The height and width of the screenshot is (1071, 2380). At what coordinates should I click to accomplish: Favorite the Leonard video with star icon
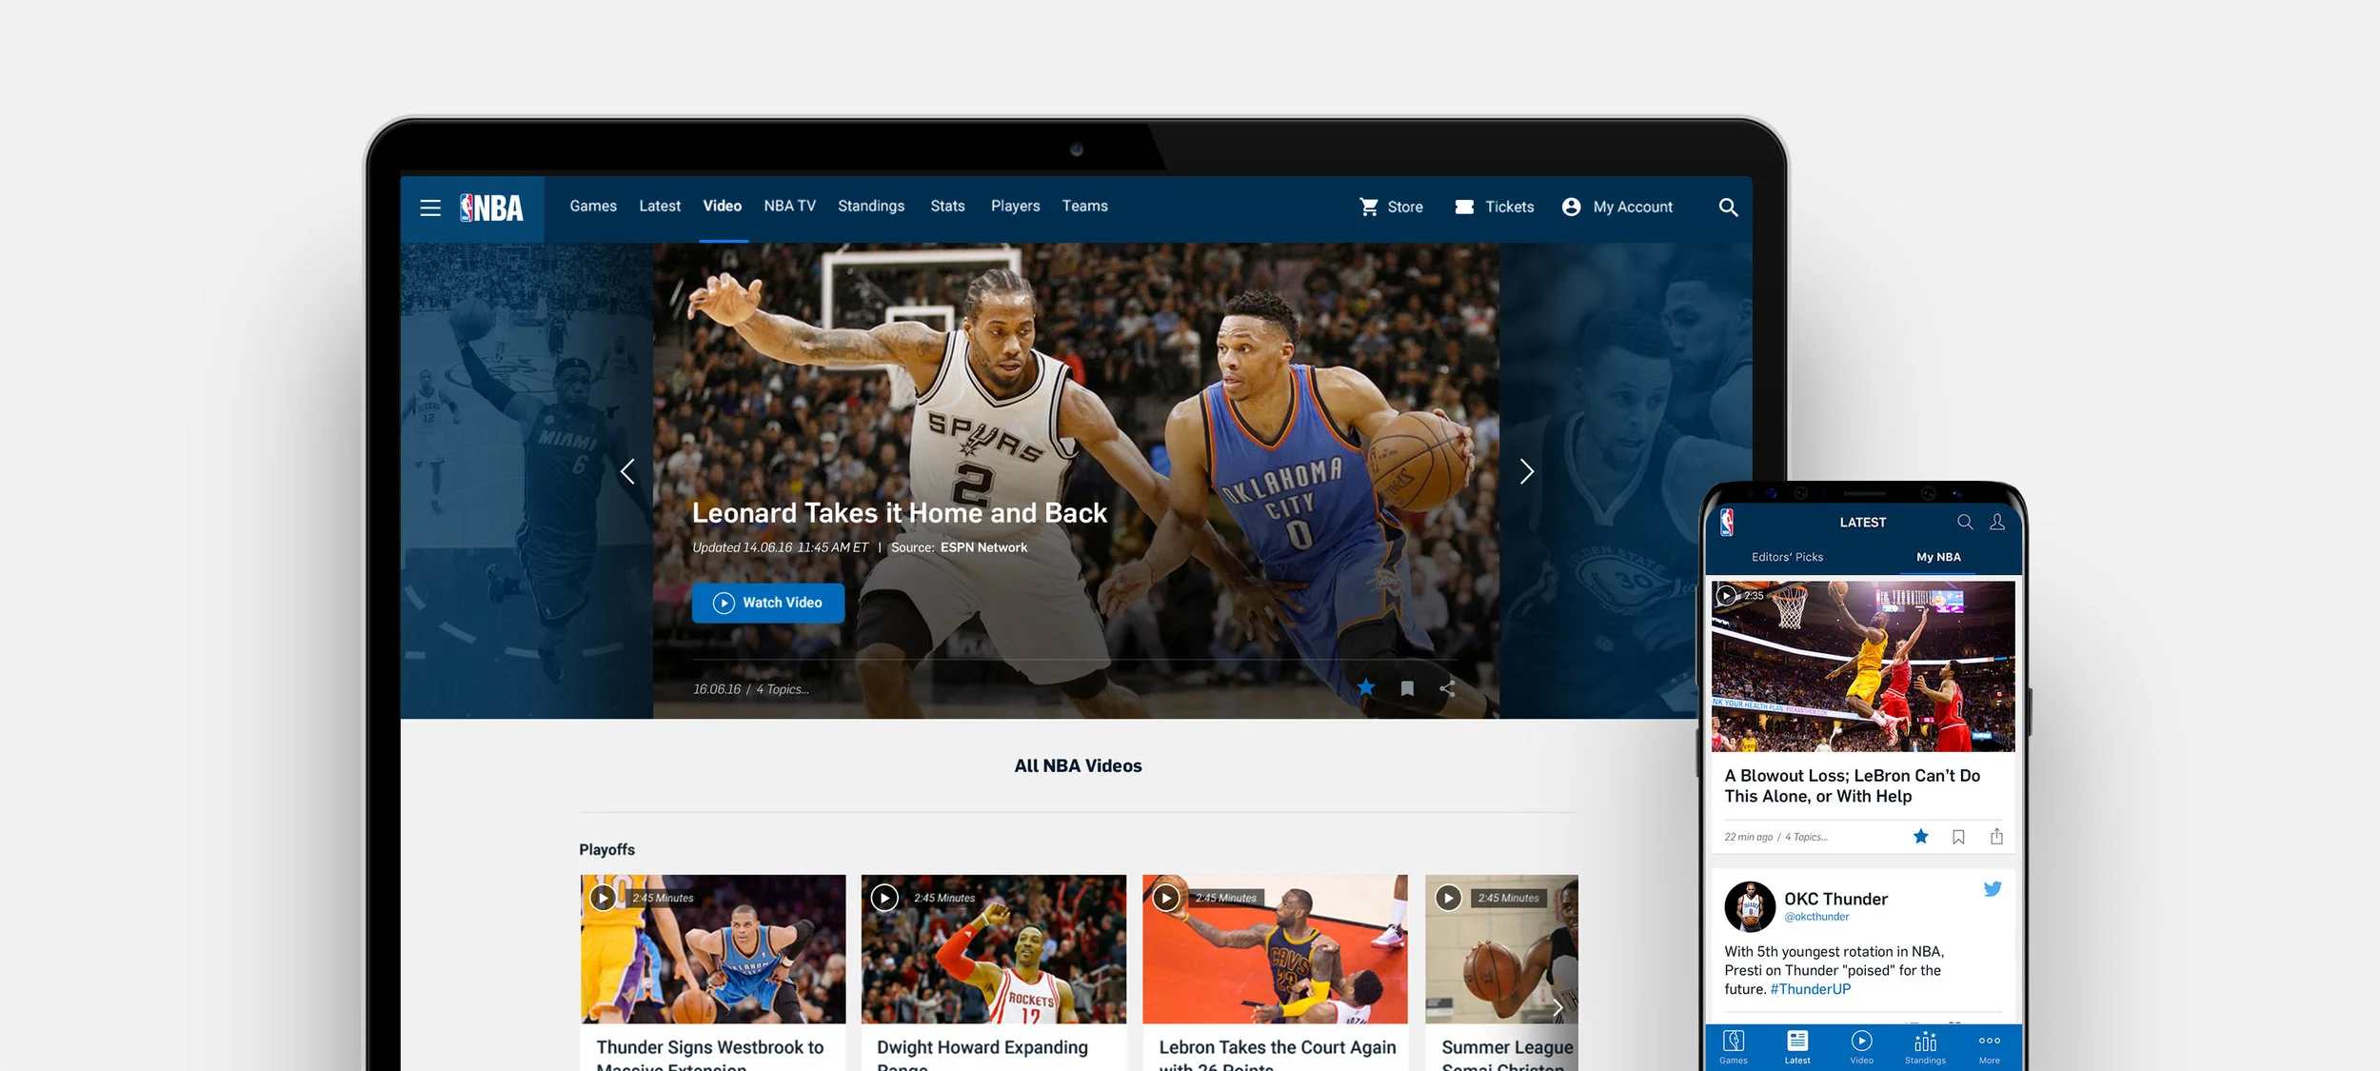[x=1365, y=687]
